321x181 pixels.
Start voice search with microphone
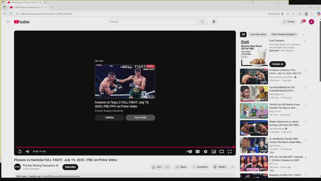[214, 22]
